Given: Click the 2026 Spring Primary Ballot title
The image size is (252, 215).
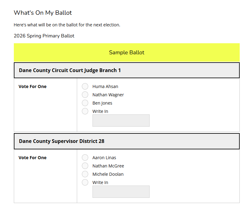Looking at the screenshot, I should click(x=44, y=36).
